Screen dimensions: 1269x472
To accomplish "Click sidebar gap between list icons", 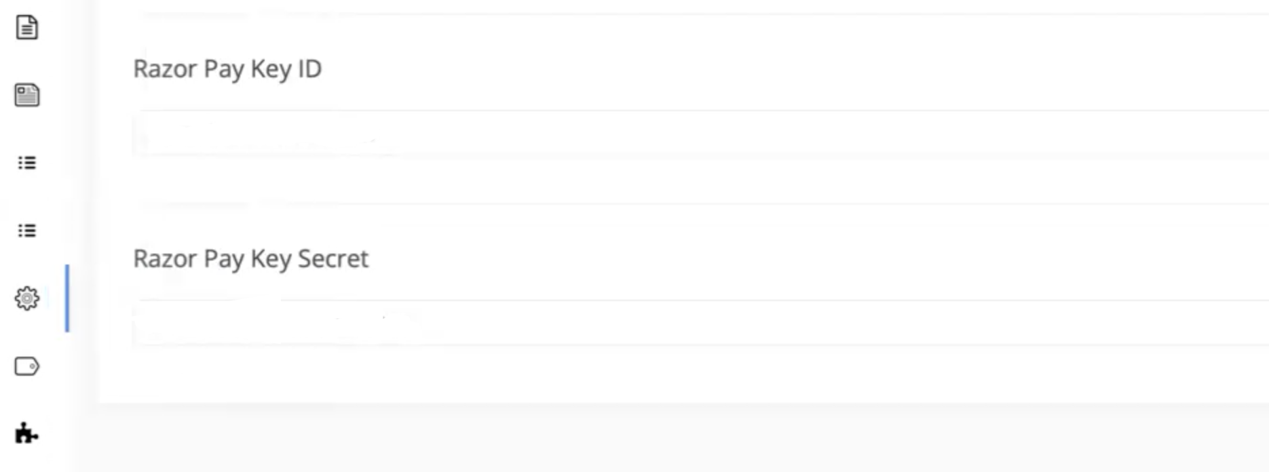I will (27, 197).
